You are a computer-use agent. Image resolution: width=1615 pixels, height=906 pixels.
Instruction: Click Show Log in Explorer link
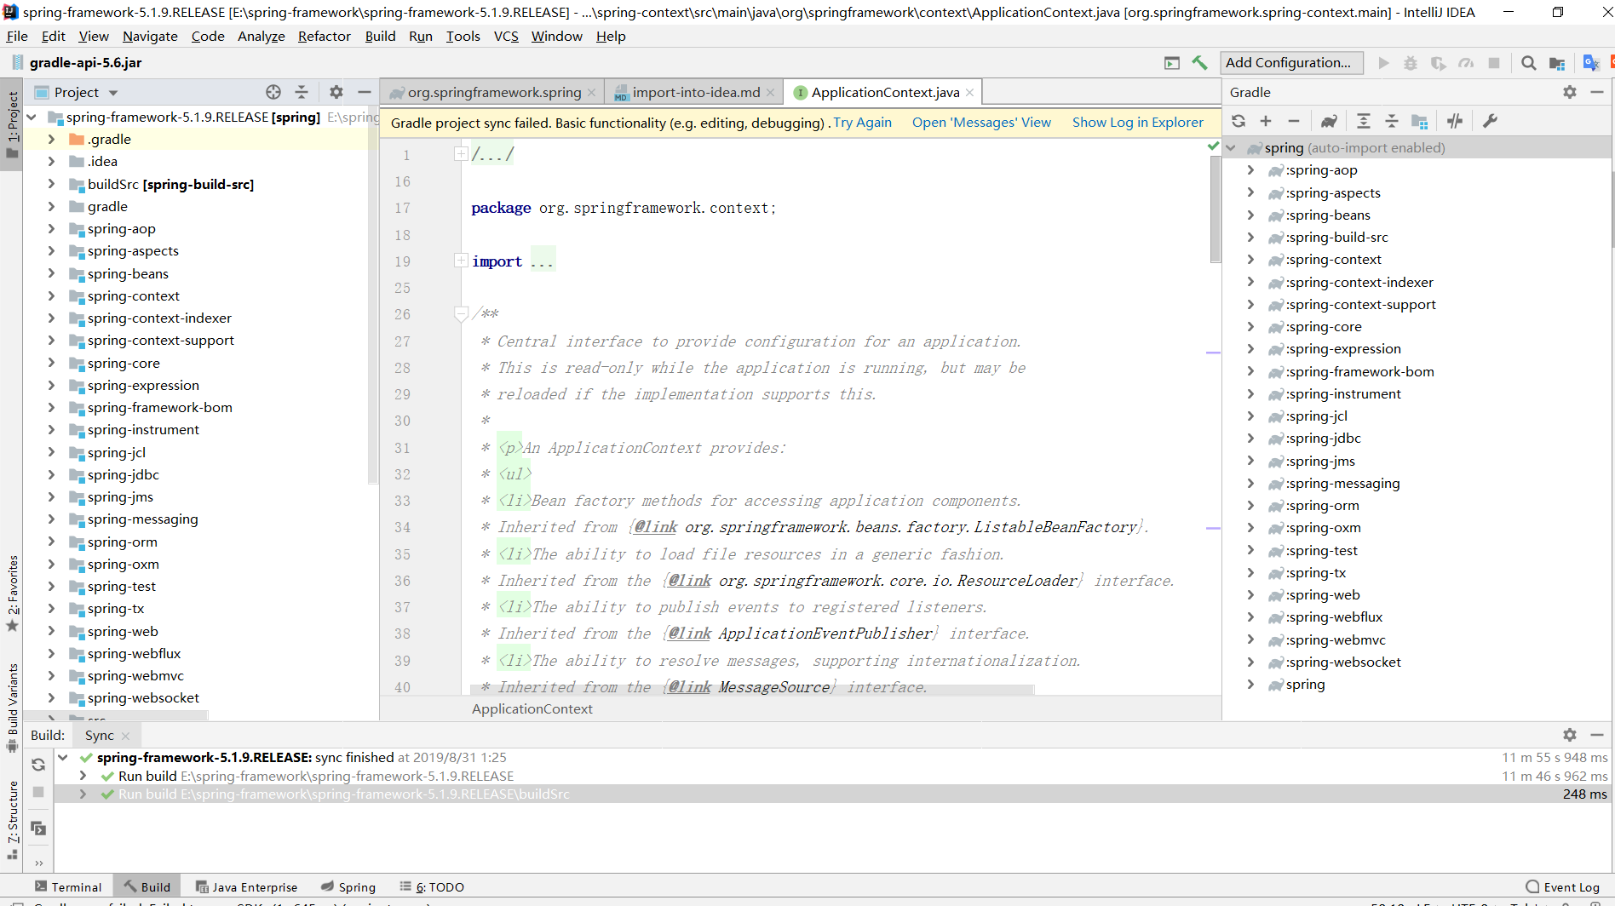(1138, 123)
